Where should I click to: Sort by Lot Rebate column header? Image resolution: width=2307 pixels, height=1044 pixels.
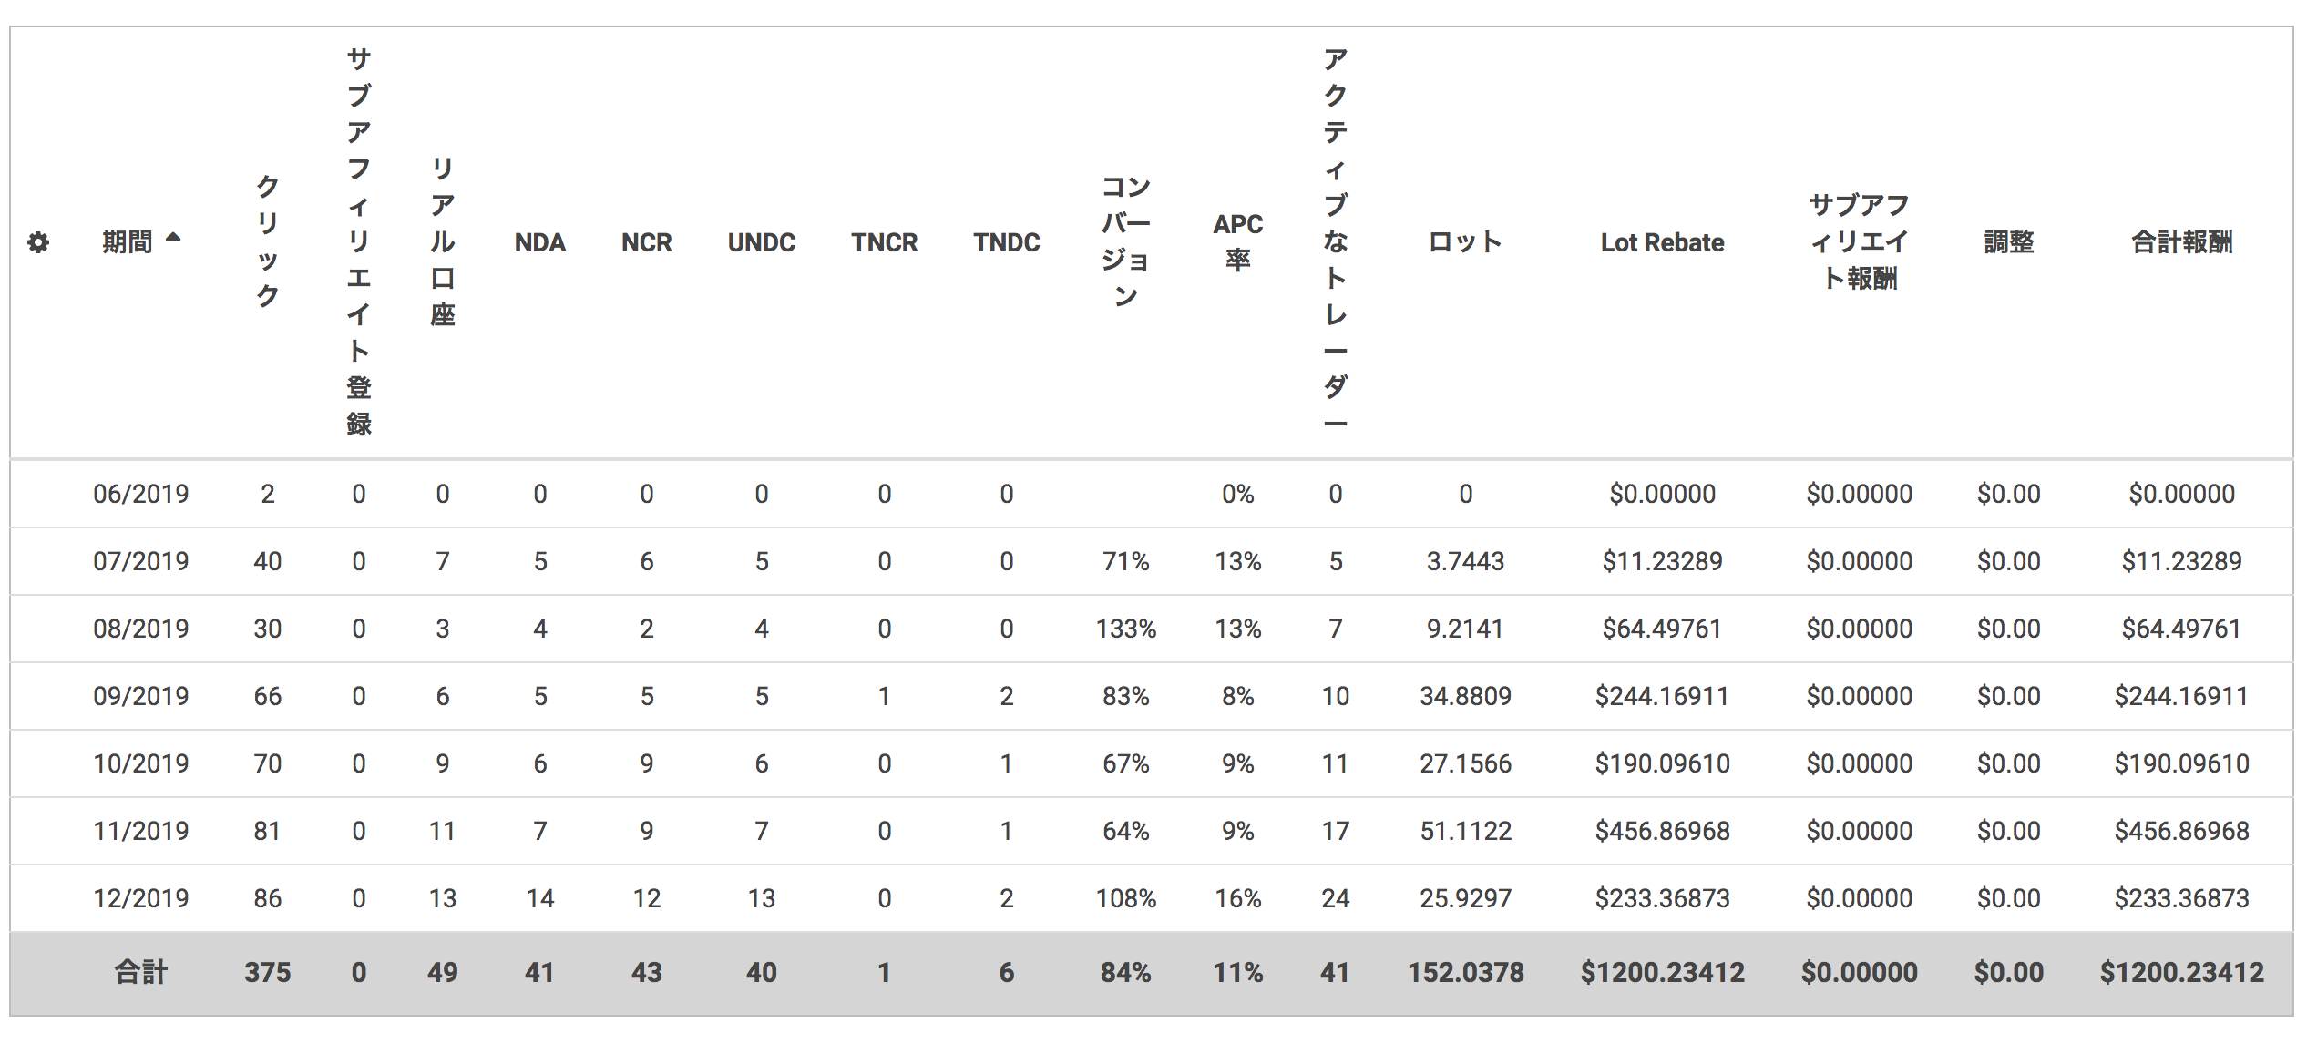1662,242
